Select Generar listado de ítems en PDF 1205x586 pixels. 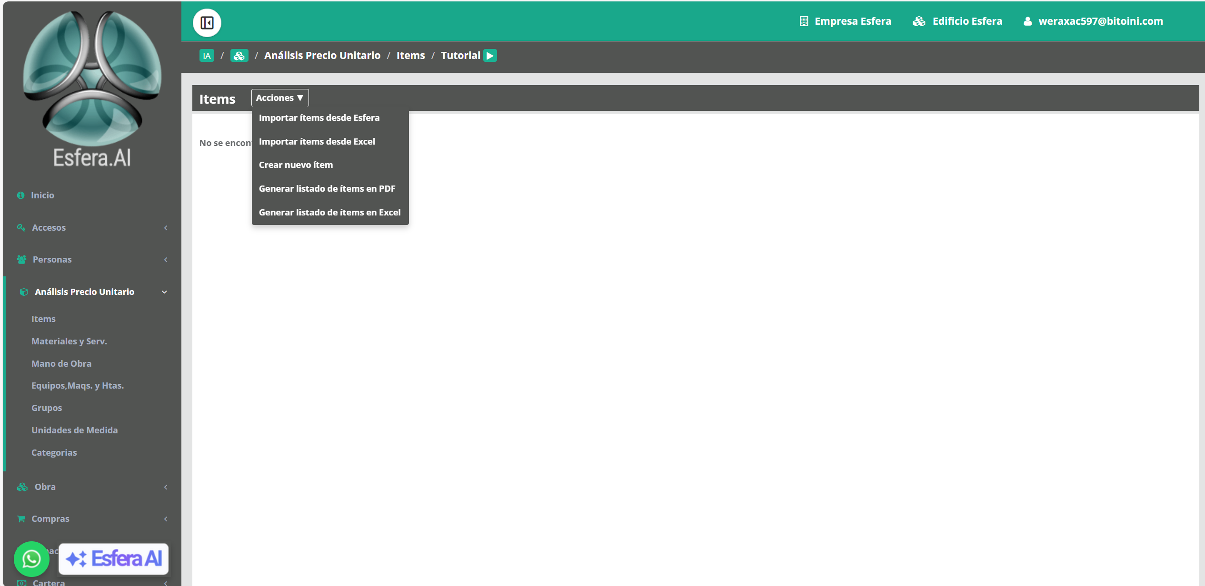(327, 189)
